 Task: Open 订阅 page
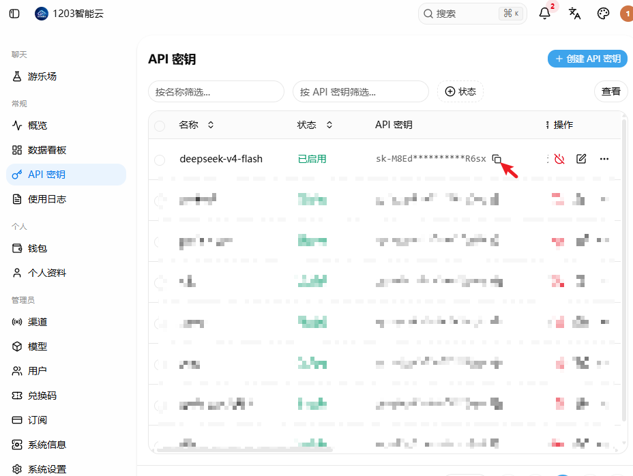tap(66, 420)
